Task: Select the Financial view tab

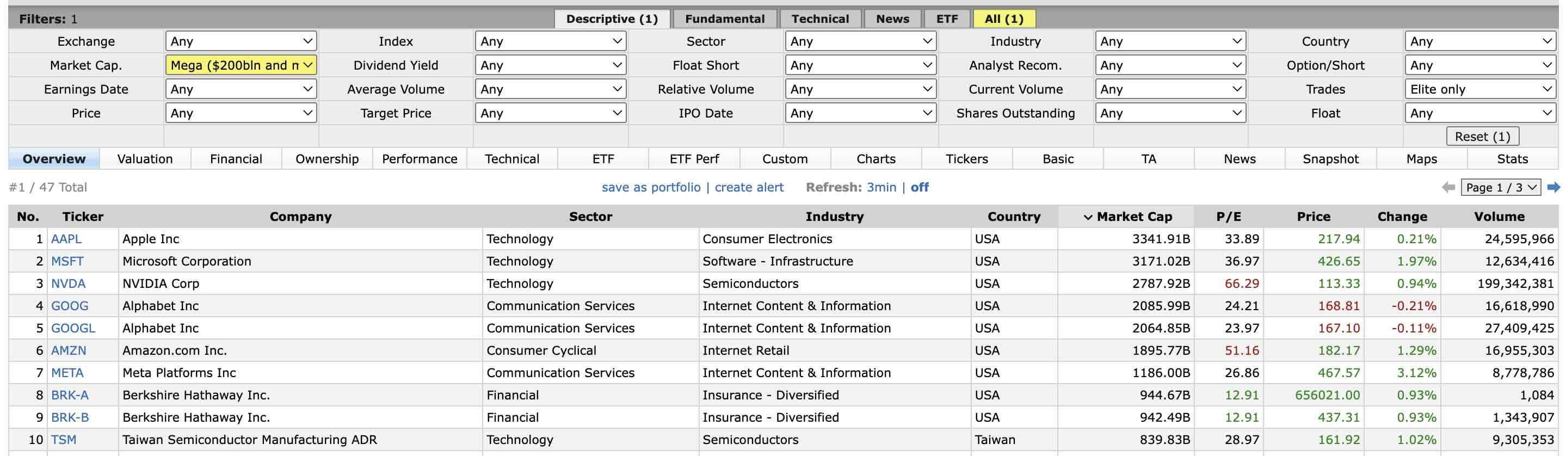Action: click(236, 159)
